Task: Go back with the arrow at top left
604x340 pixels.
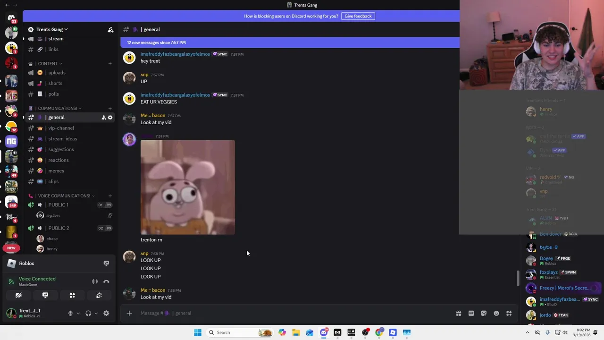Action: (7, 5)
